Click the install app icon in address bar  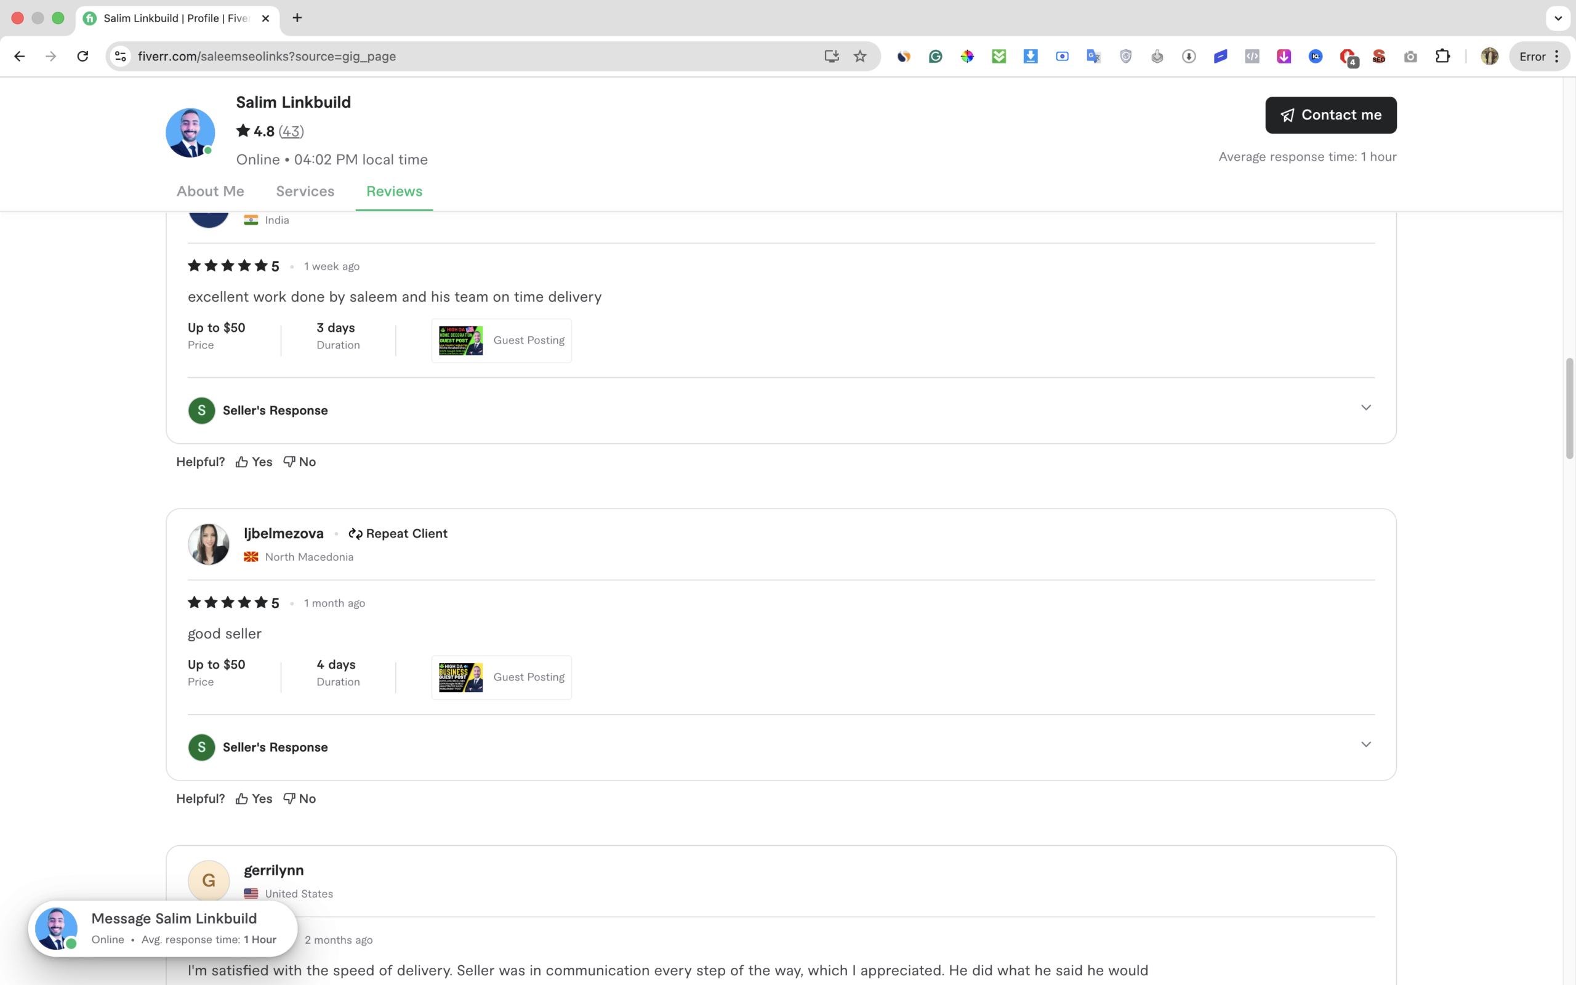pos(831,56)
